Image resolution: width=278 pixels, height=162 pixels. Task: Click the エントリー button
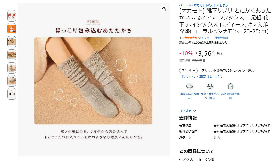[x=188, y=71]
